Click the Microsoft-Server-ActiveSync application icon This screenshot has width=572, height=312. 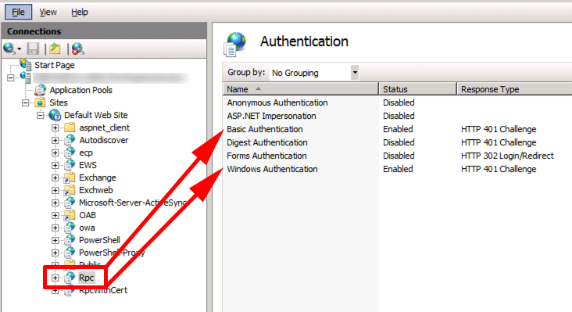70,203
